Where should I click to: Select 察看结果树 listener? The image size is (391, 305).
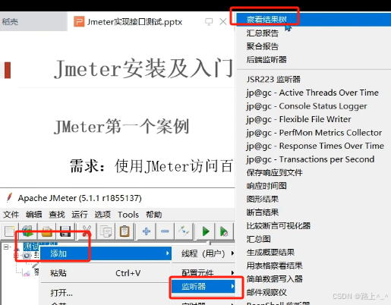314,20
